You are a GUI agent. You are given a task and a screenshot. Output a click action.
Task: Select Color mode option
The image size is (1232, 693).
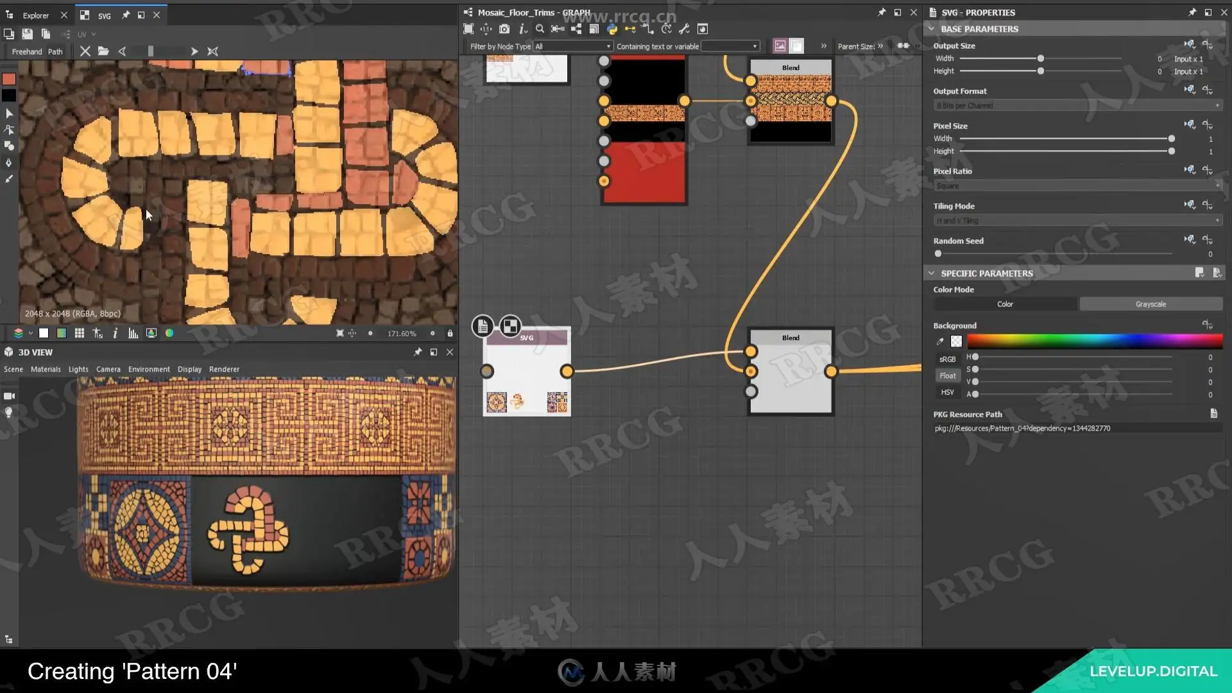click(1005, 304)
